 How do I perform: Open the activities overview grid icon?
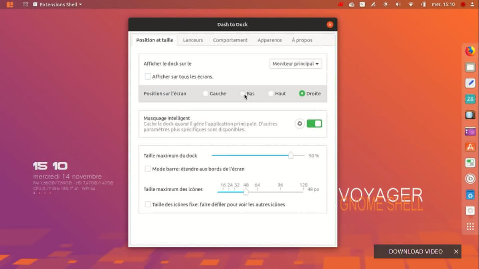[26, 4]
